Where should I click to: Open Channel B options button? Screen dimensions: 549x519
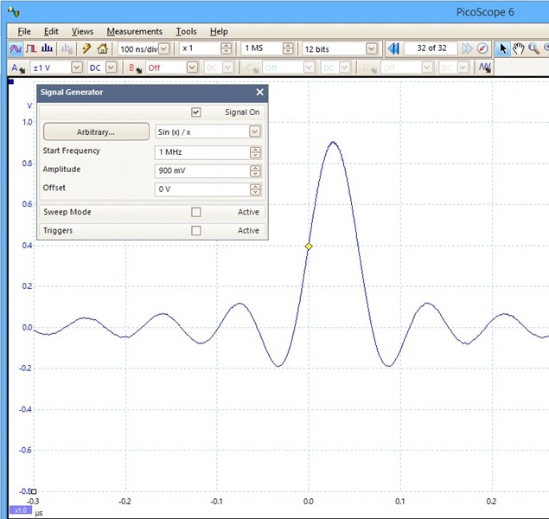click(x=135, y=67)
